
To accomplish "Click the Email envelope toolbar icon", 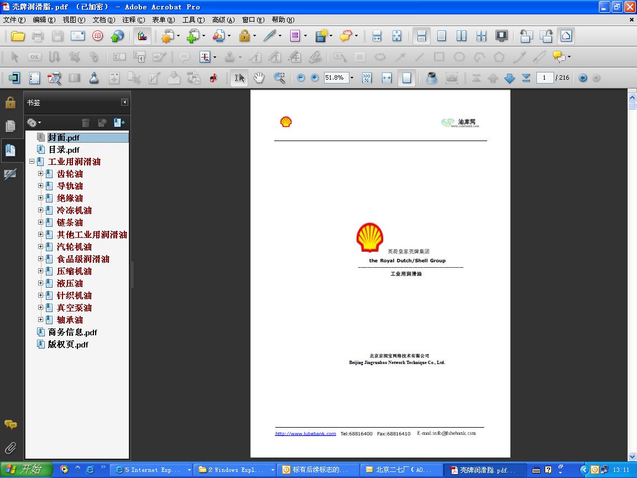I will (77, 36).
